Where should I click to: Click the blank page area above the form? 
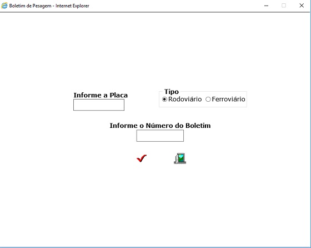pos(155,49)
